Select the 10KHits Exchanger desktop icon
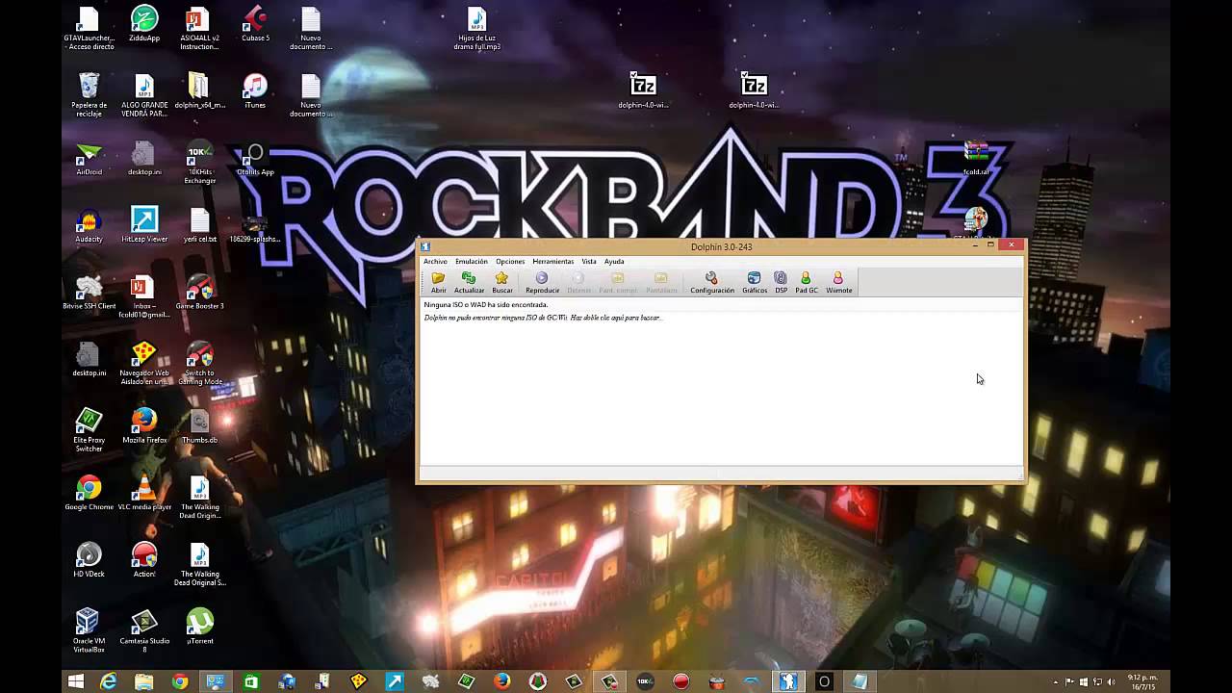1232x693 pixels. [x=199, y=163]
